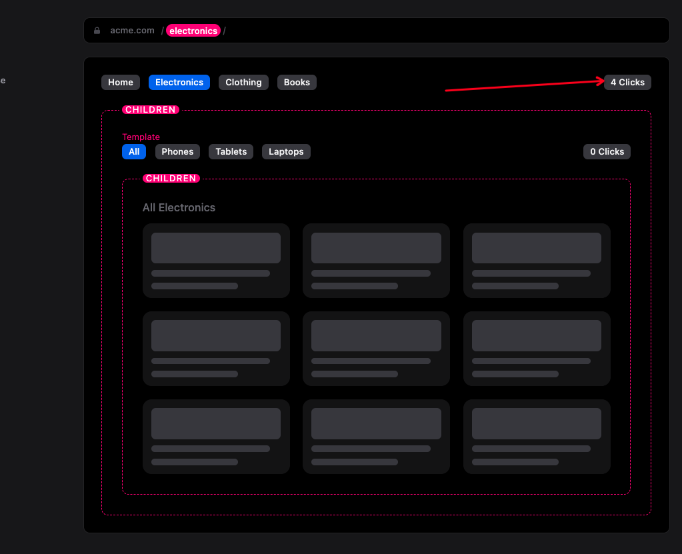
Task: Open the Tablets subcategory
Action: click(x=231, y=151)
